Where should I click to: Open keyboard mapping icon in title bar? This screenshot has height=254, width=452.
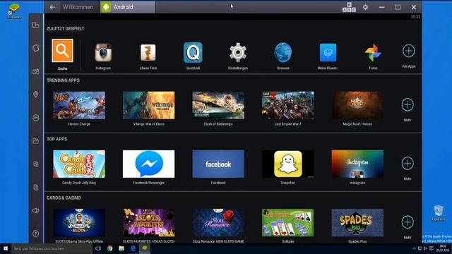349,7
